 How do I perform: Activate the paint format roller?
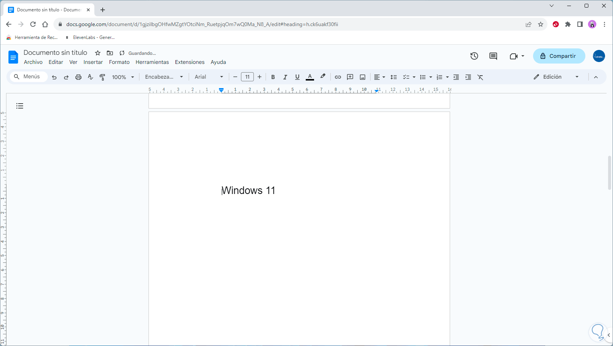point(102,77)
